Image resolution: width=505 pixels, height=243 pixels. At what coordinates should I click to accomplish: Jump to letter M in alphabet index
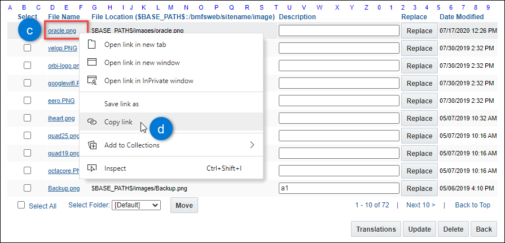tap(170, 7)
